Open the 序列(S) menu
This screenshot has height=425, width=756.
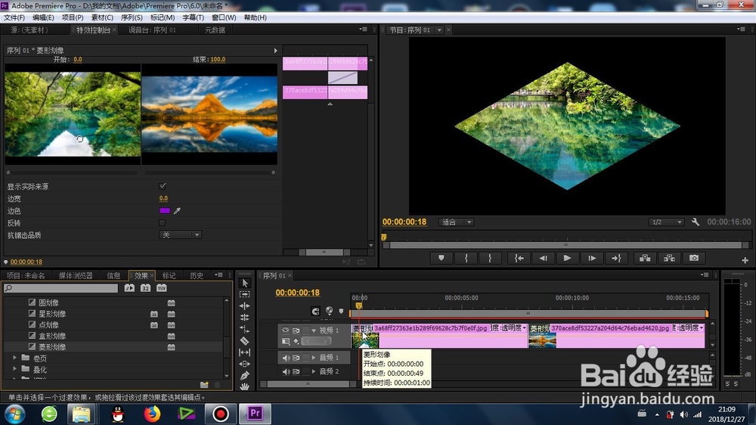pyautogui.click(x=131, y=17)
